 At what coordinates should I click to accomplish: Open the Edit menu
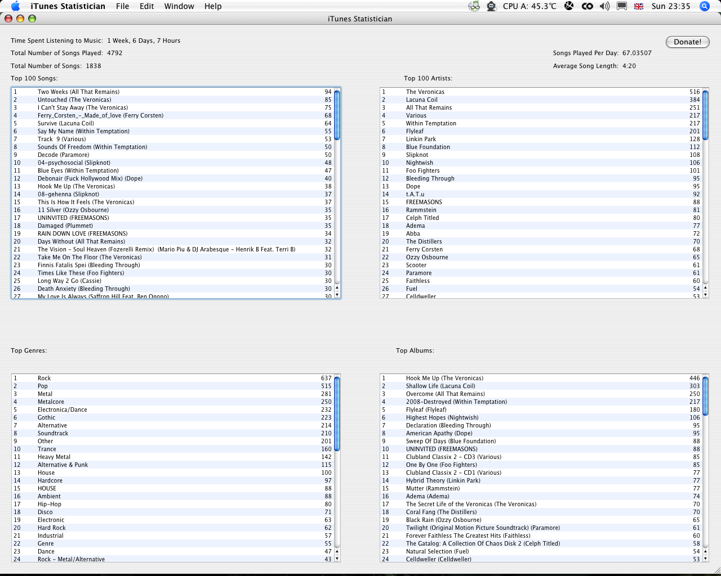[147, 6]
